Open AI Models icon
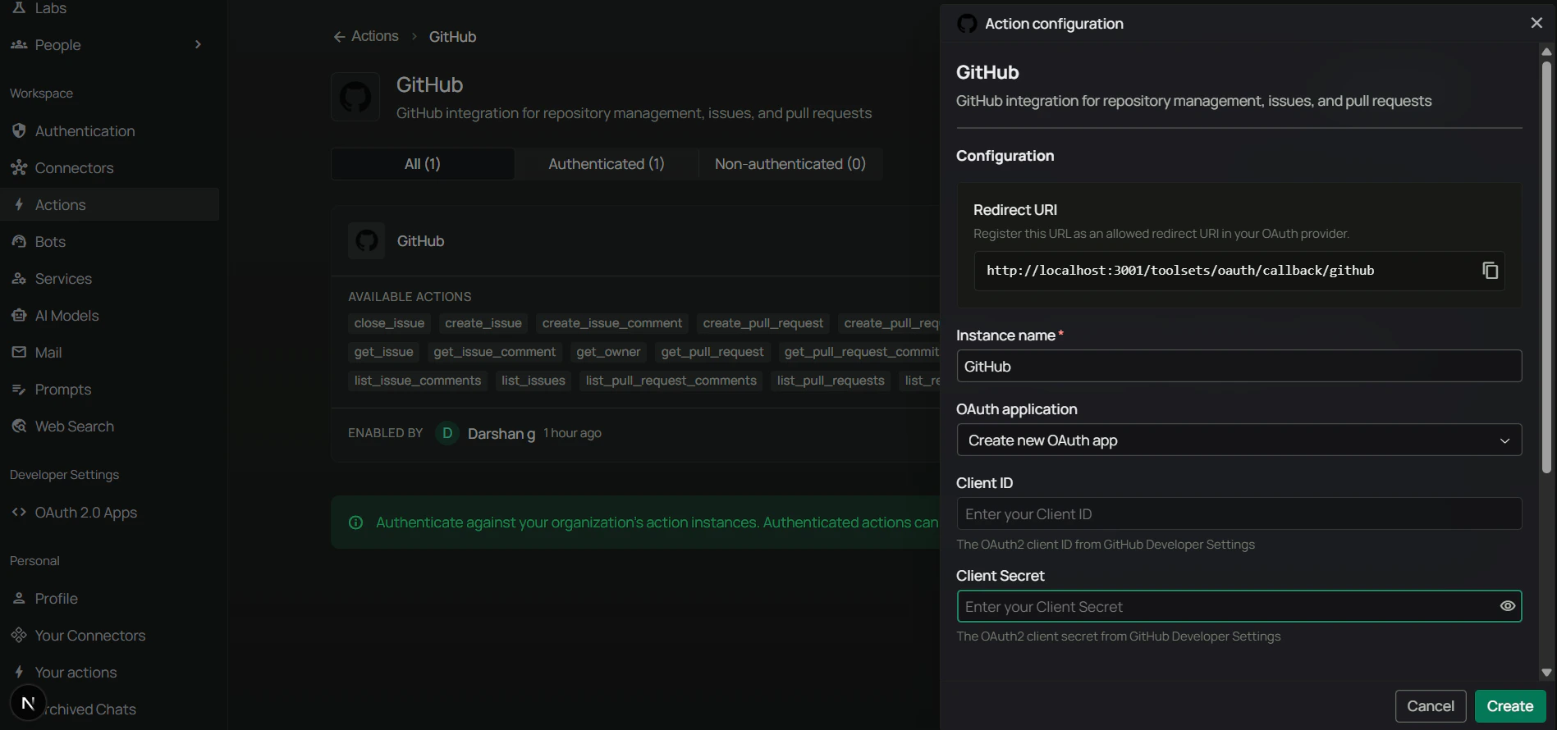 click(19, 315)
